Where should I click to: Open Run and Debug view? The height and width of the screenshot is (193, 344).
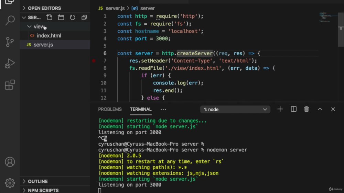pyautogui.click(x=10, y=64)
